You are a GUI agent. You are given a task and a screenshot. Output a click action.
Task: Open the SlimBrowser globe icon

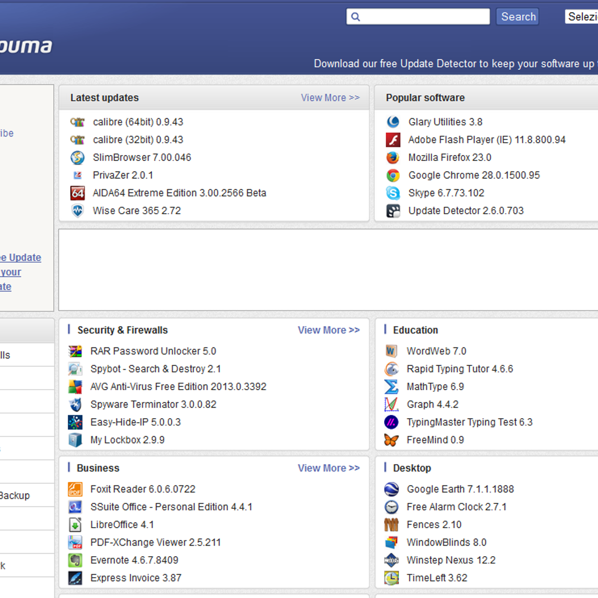77,157
